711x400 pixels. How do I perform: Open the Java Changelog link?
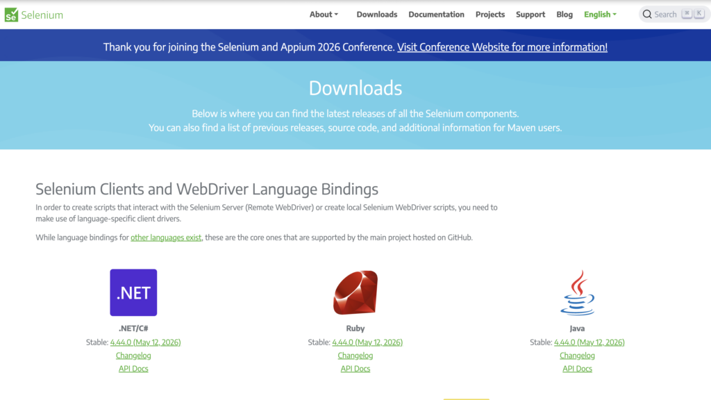577,356
